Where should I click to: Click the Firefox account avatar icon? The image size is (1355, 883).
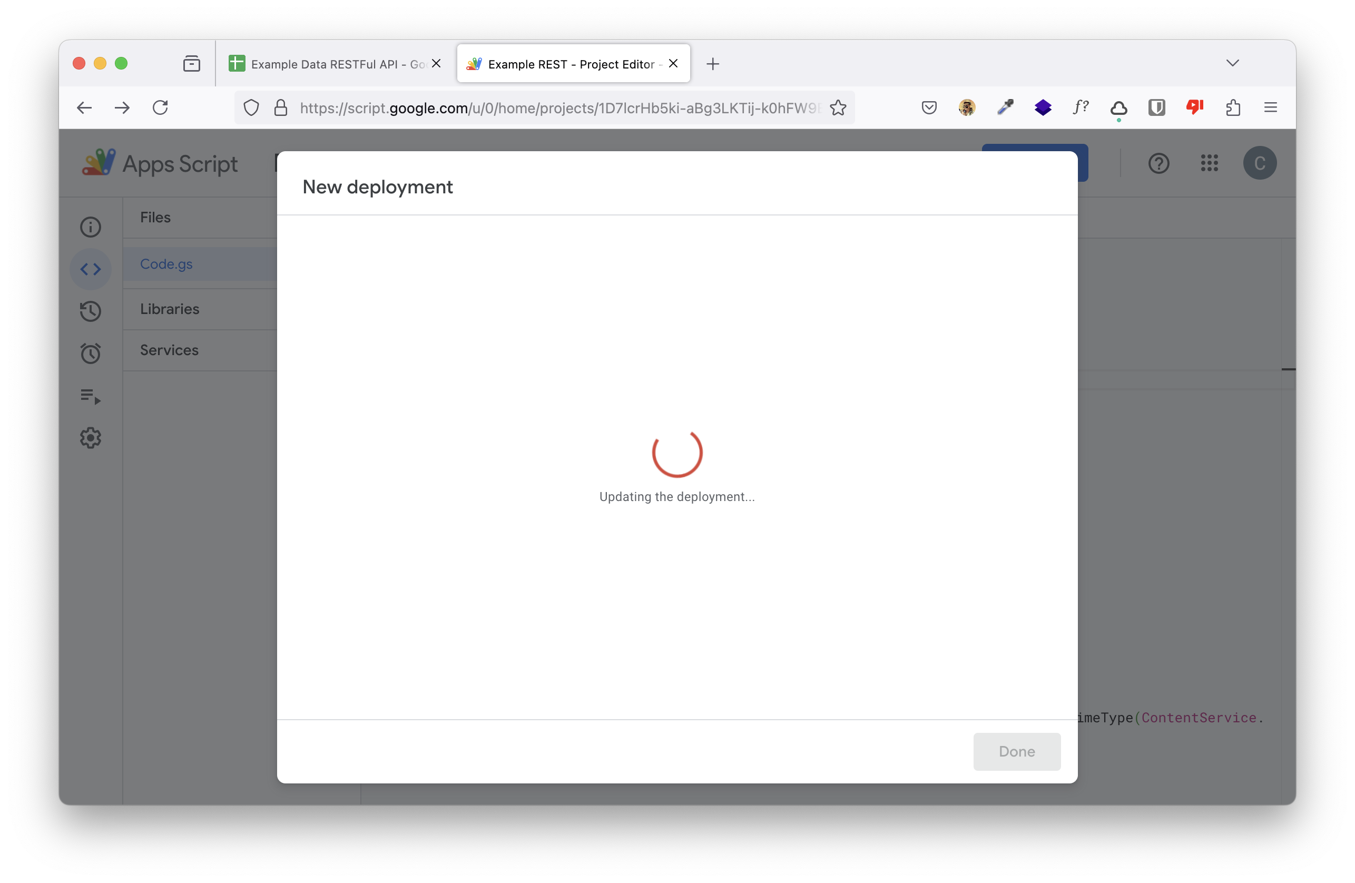[967, 106]
